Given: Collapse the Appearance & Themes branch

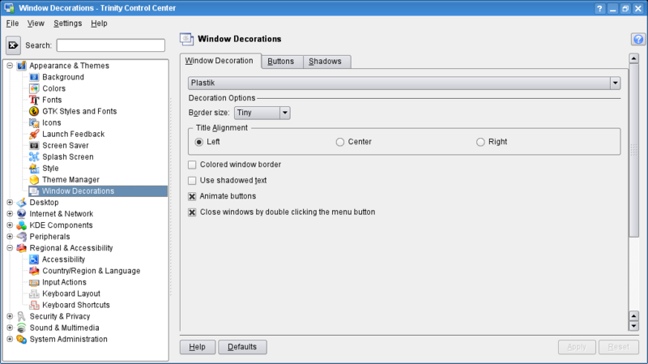Looking at the screenshot, I should (10, 66).
